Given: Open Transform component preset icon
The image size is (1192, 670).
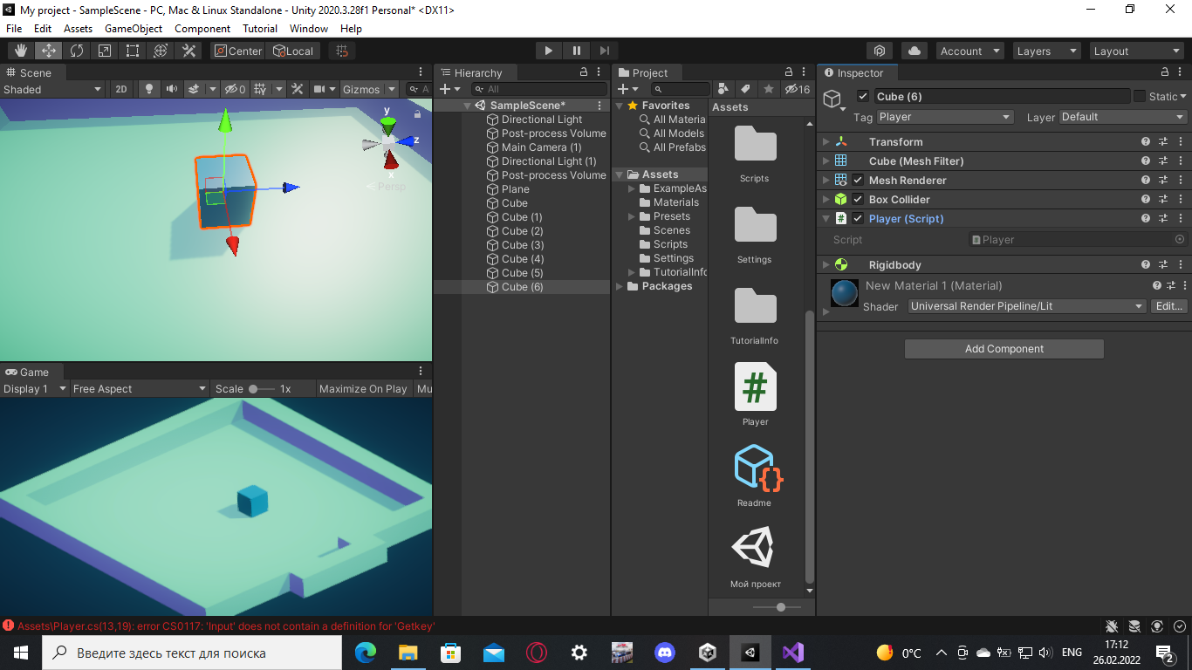Looking at the screenshot, I should click(x=1163, y=141).
